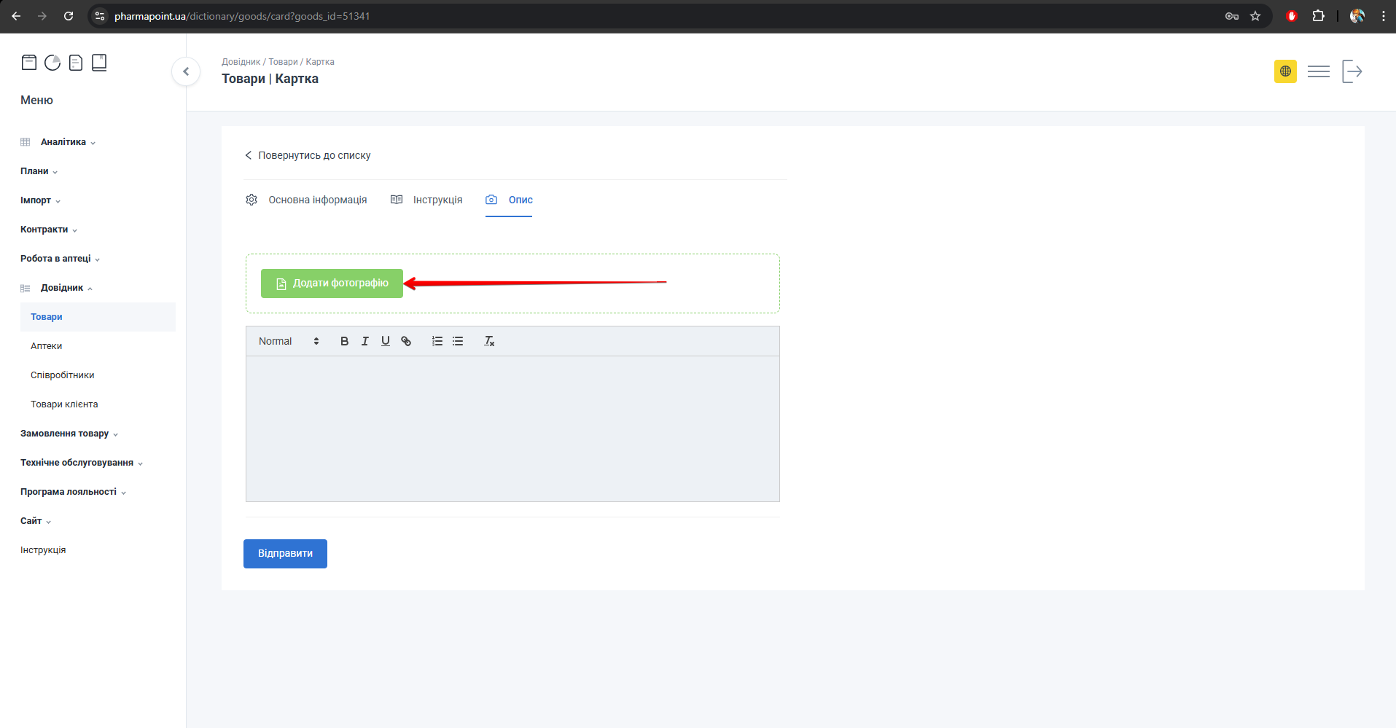The height and width of the screenshot is (728, 1396).
Task: Open the Normal text style dropdown
Action: tap(289, 341)
